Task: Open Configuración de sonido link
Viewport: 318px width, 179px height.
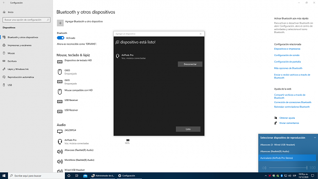Action: click(x=287, y=55)
